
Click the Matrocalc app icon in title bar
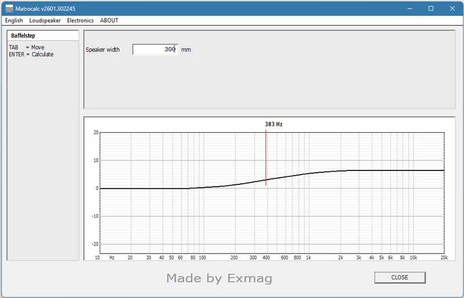pos(9,9)
